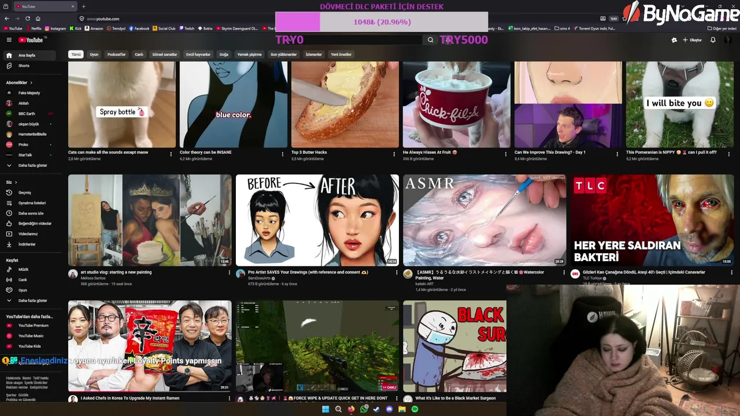Open the YouTube hamburger guide menu
740x416 pixels.
click(x=9, y=40)
